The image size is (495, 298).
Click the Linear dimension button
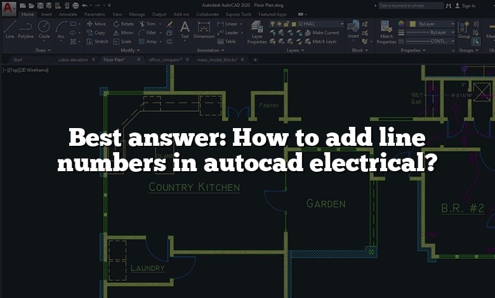pyautogui.click(x=228, y=24)
